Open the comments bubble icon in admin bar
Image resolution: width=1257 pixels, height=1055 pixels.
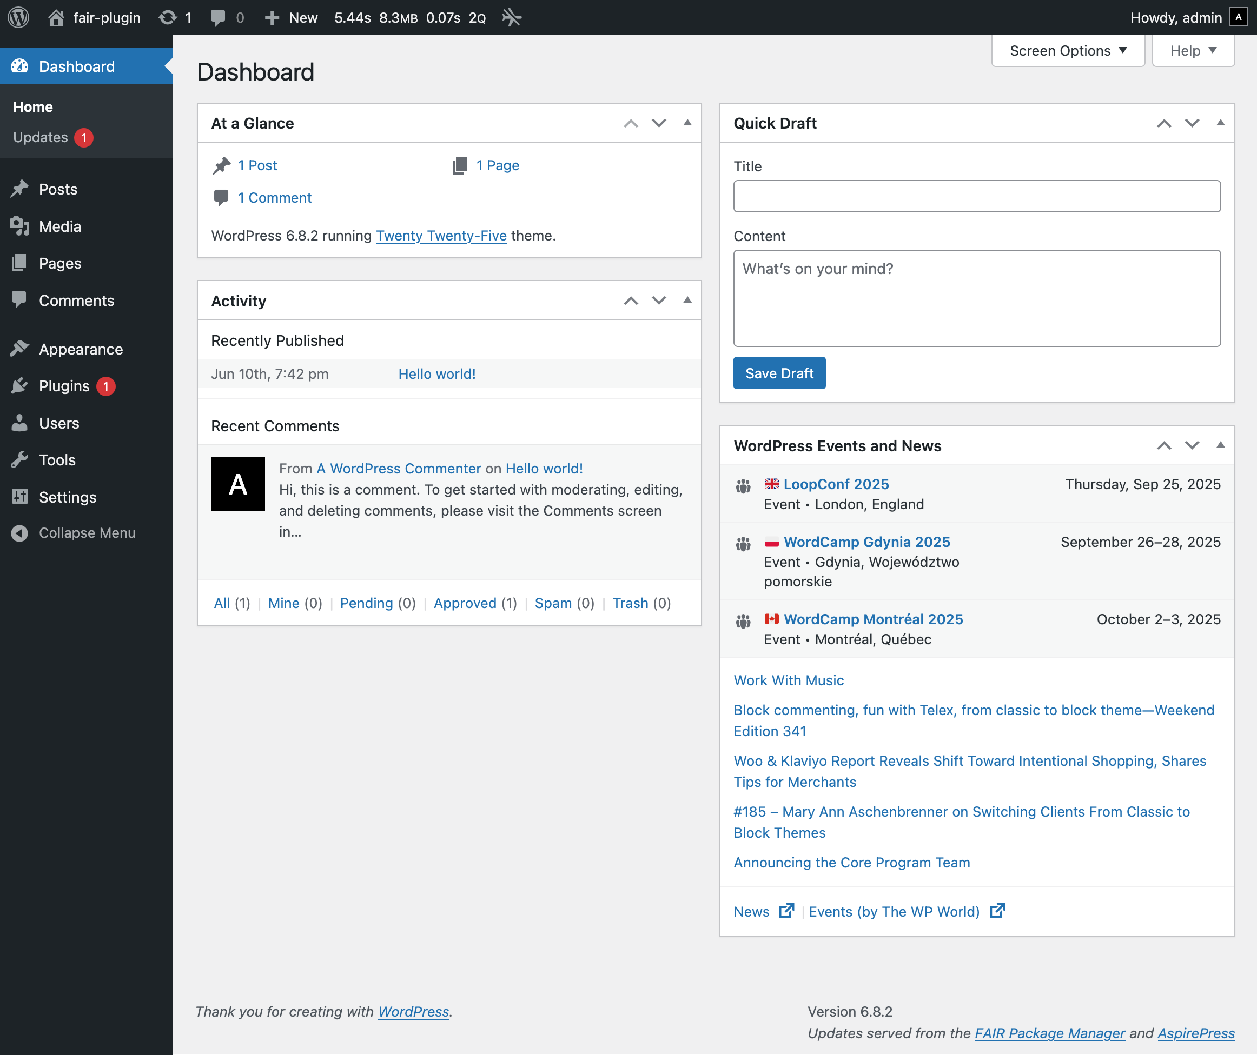tap(217, 17)
